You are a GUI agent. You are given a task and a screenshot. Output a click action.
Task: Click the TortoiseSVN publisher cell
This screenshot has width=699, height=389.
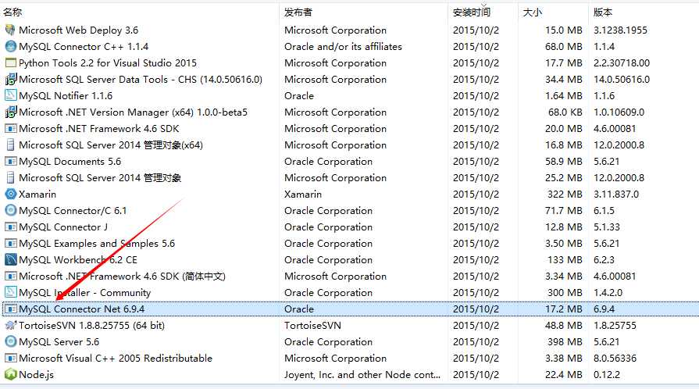(313, 325)
